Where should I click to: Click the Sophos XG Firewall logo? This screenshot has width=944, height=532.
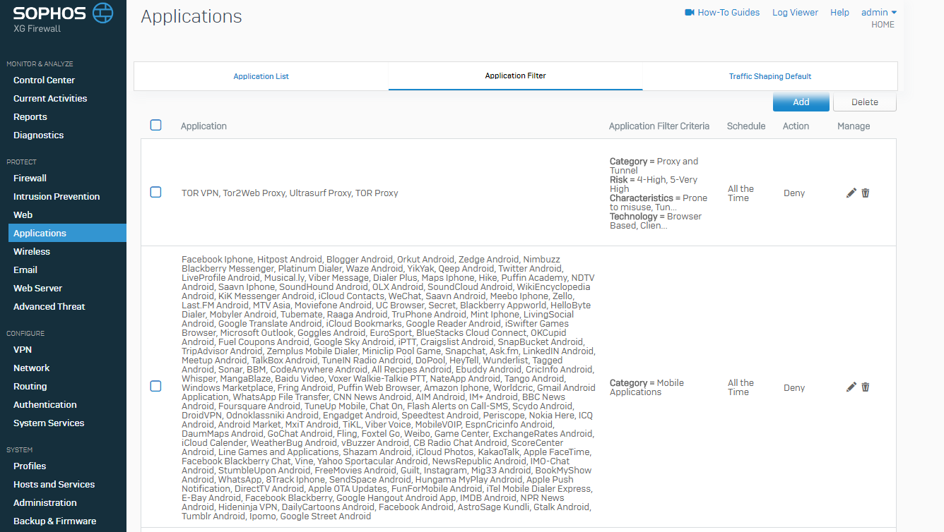[x=63, y=18]
